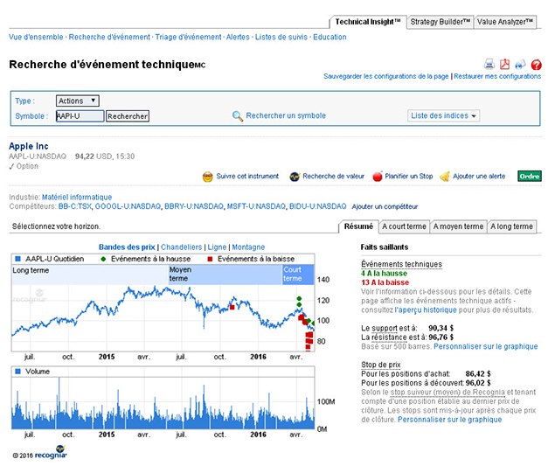Viewport: 555px width, 466px height.
Task: Click Sauvegarder les configurations de la page
Action: [385, 76]
